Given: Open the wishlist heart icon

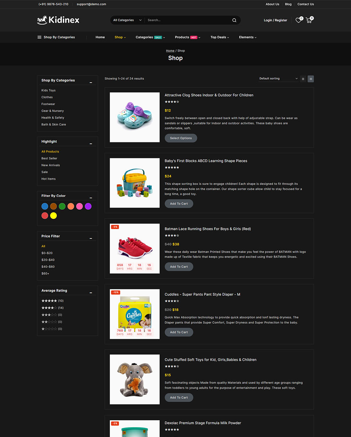Looking at the screenshot, I should pos(298,20).
